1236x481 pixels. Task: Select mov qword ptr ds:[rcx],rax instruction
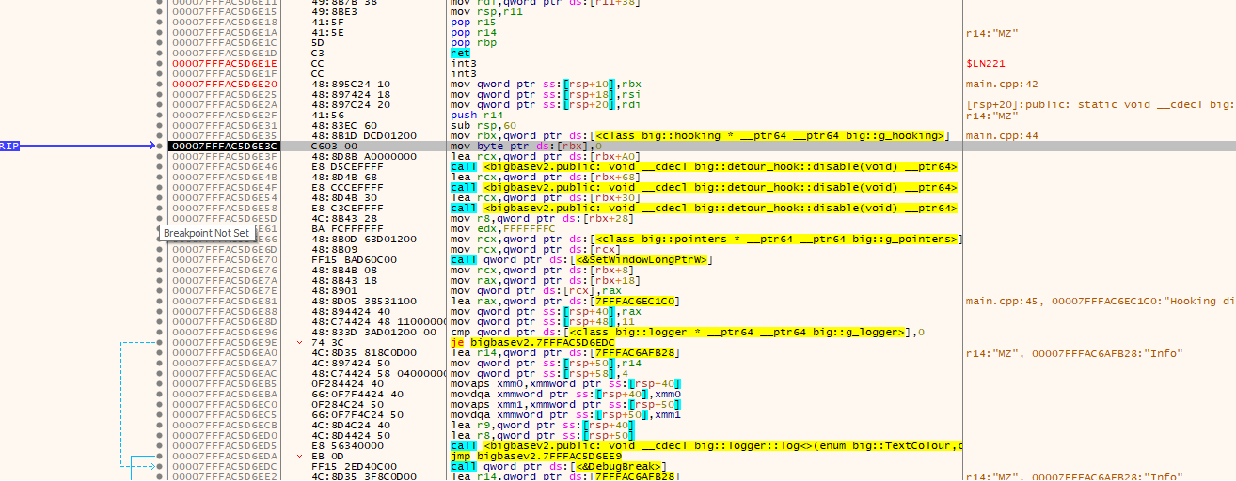537,291
